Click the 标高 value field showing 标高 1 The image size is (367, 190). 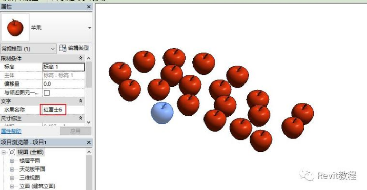[64, 67]
